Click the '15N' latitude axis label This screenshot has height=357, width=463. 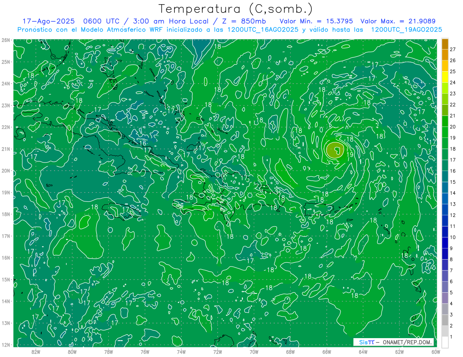click(5, 280)
